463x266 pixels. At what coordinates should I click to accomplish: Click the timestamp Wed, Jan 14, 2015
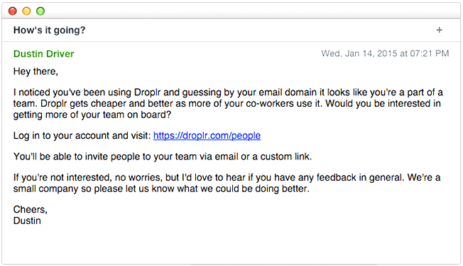click(x=385, y=53)
